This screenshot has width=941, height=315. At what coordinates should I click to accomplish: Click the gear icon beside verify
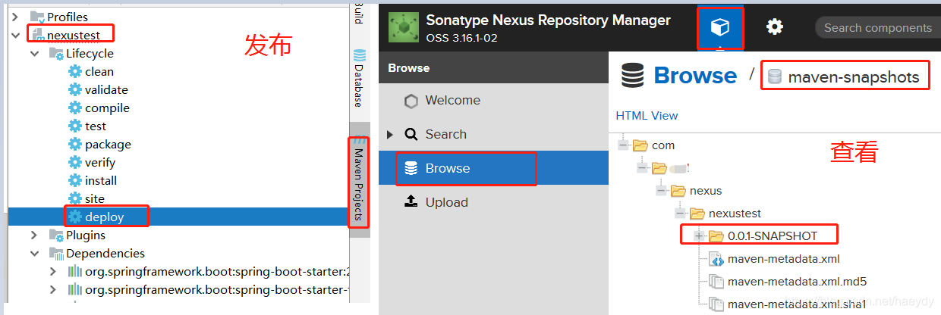pos(74,162)
